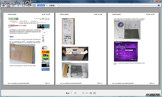Select the View Full Page icon

click(34, 6)
